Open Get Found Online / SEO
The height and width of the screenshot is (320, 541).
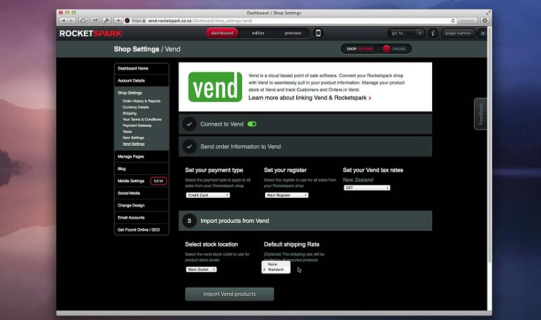[141, 230]
